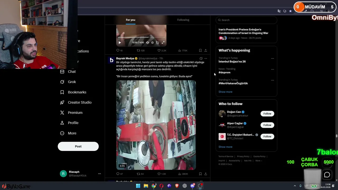Open Premium in the sidebar
The width and height of the screenshot is (338, 190).
click(x=71, y=113)
